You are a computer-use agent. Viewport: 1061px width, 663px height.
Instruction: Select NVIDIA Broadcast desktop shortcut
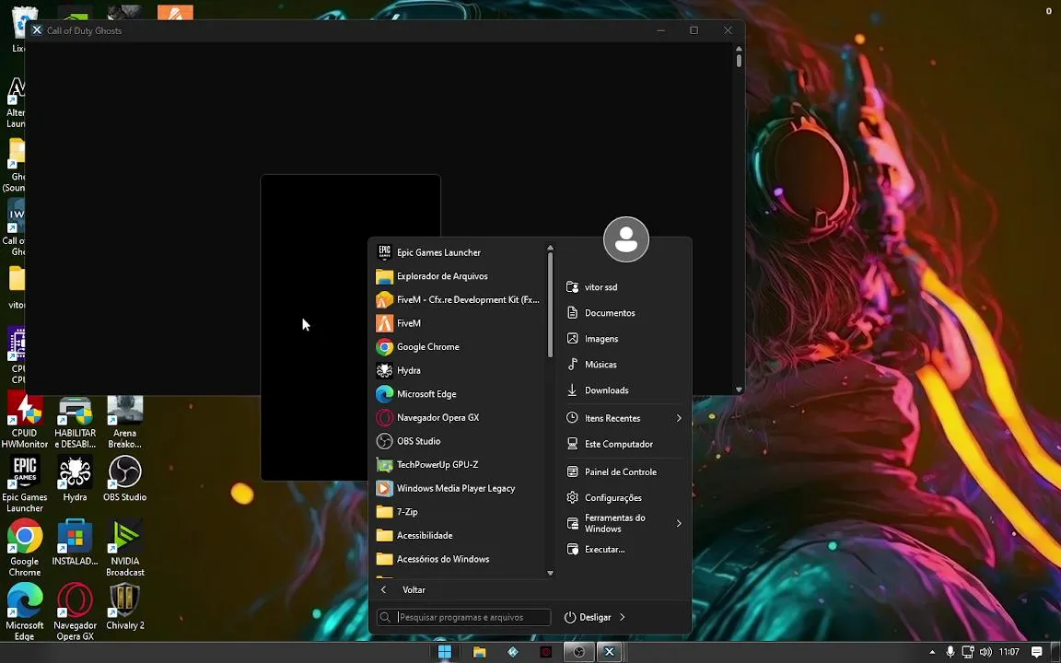click(124, 548)
